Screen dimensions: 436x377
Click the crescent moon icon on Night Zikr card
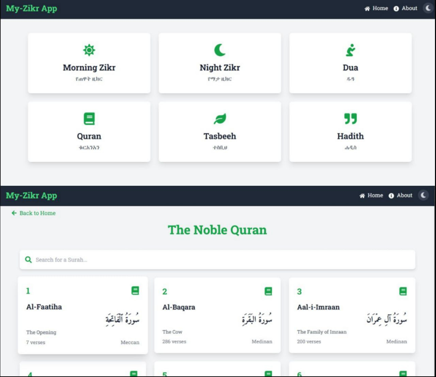coord(220,50)
